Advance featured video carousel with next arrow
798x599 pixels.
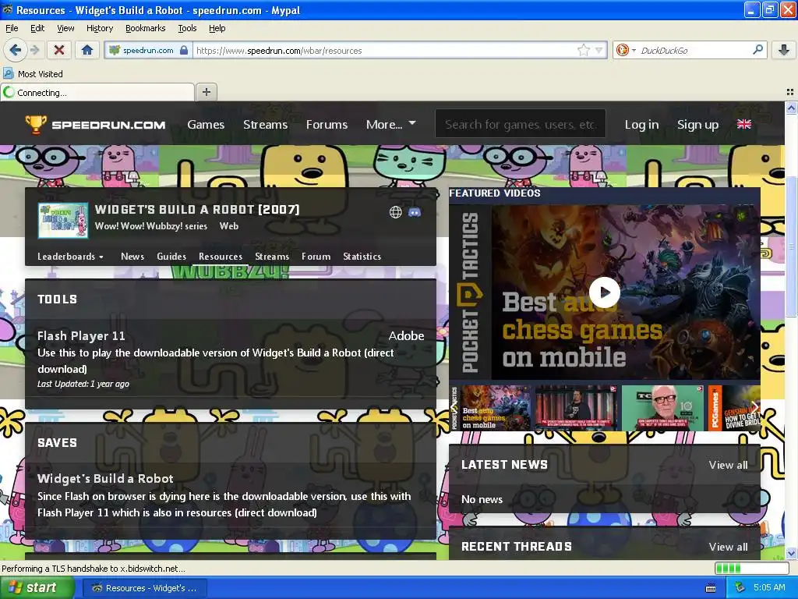click(x=755, y=407)
